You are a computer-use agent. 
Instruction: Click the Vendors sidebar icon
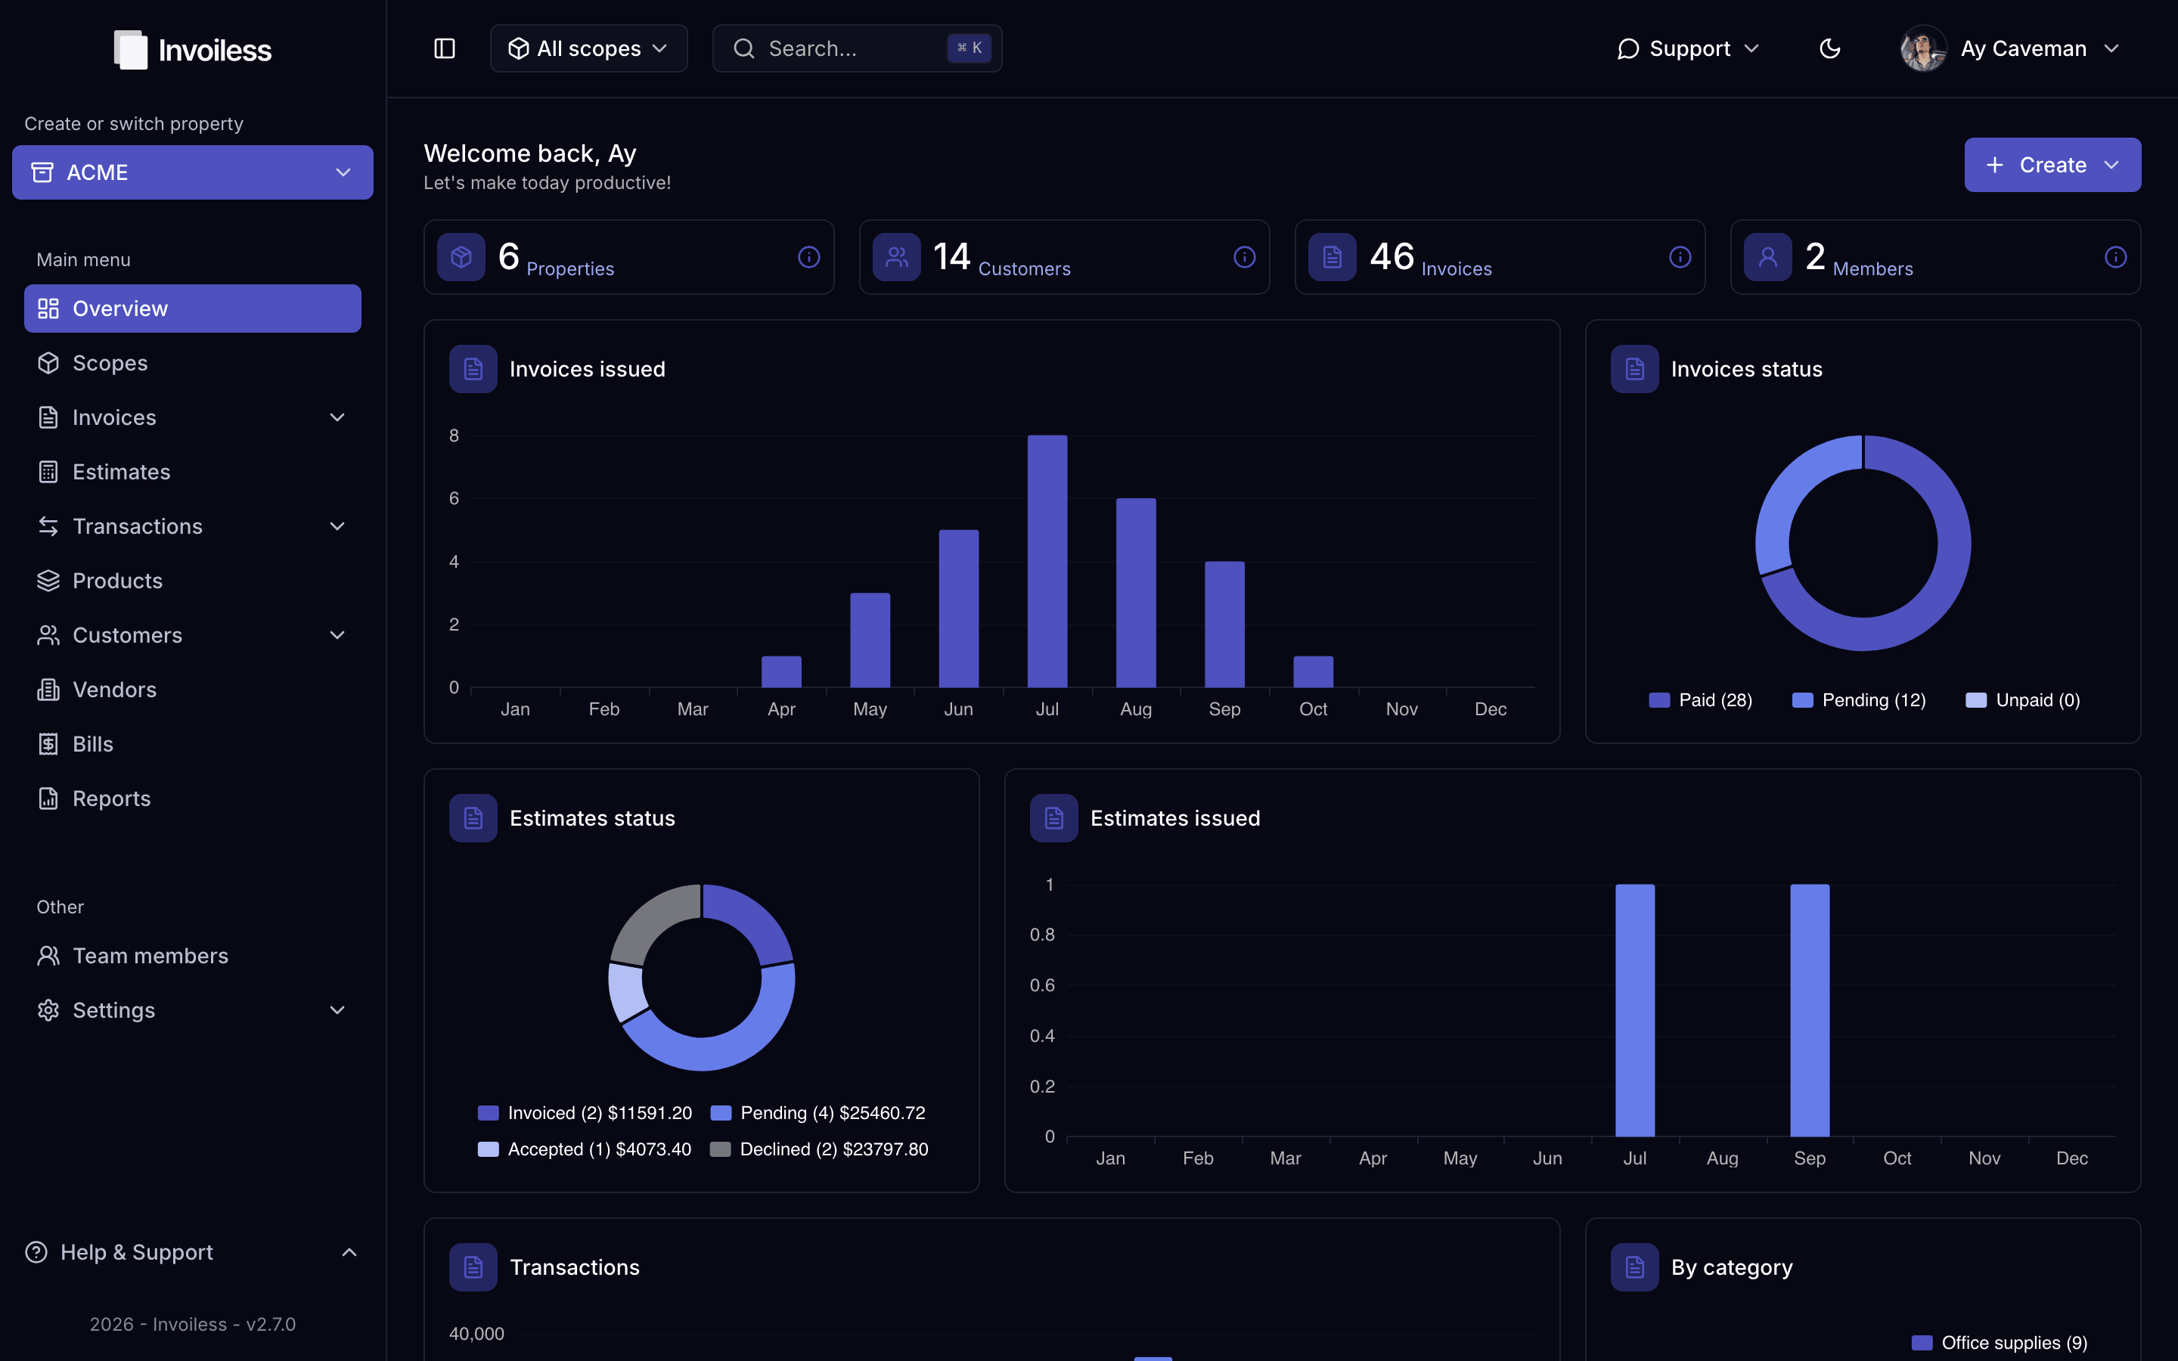(48, 690)
